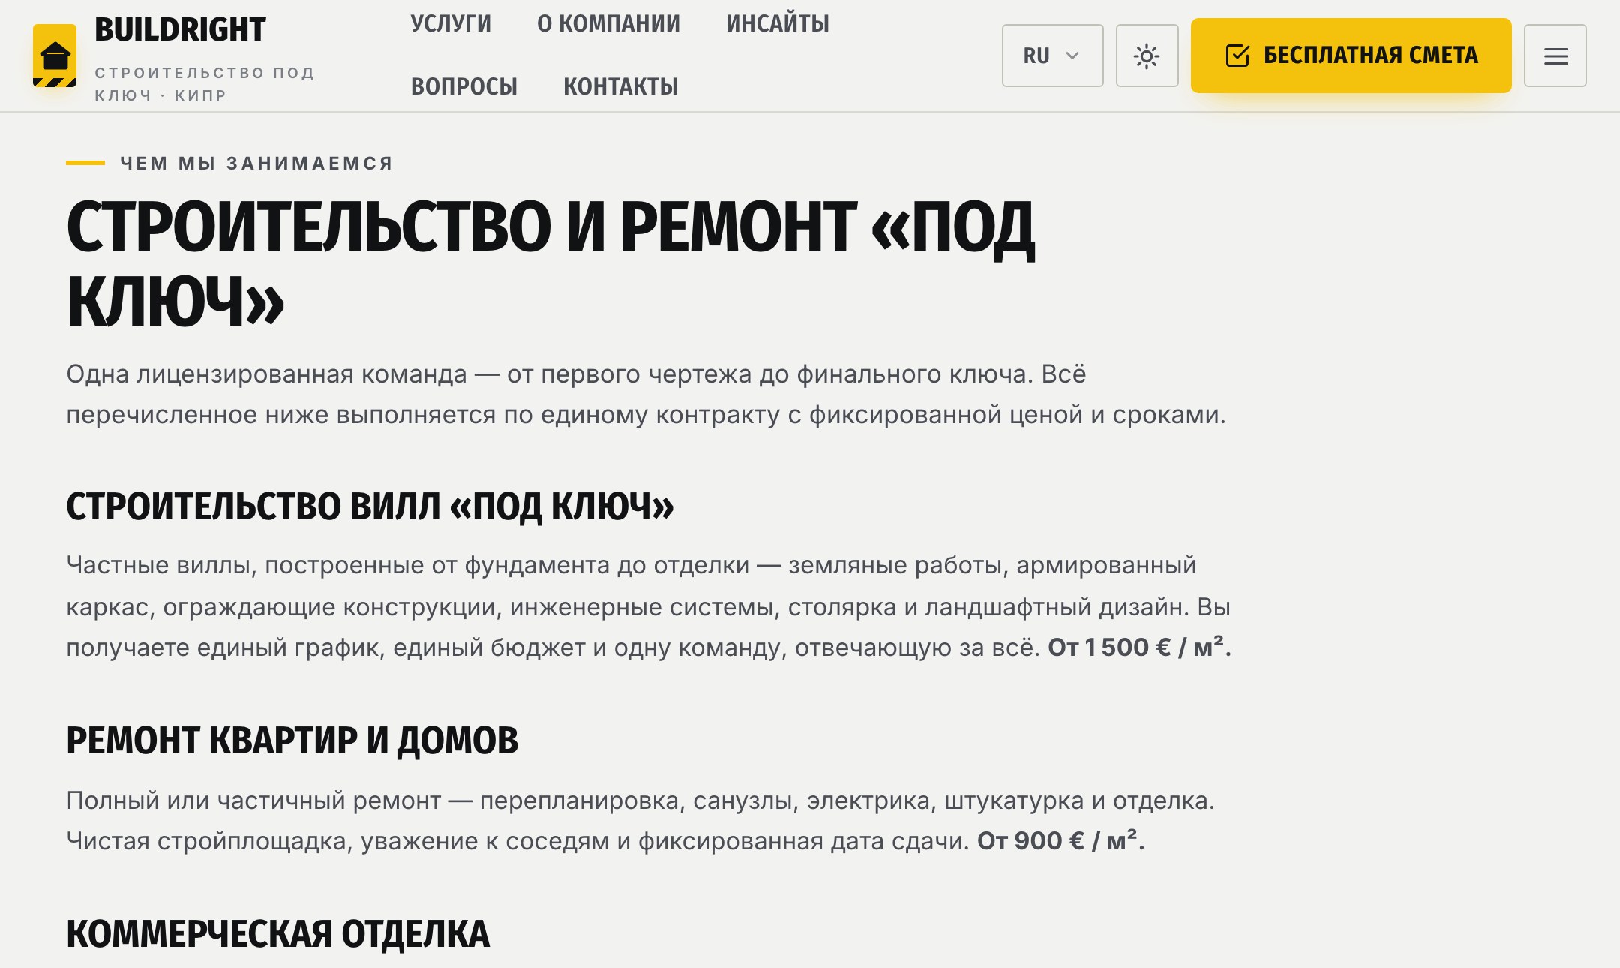Toggle the light/dark theme sun icon
The height and width of the screenshot is (968, 1620).
[x=1147, y=56]
